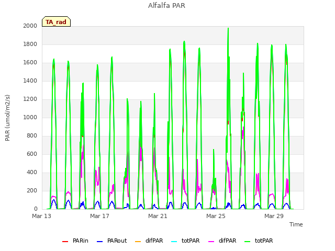Toggle the PARout legend entry
Screen dimensions: 335x251
[111, 241]
